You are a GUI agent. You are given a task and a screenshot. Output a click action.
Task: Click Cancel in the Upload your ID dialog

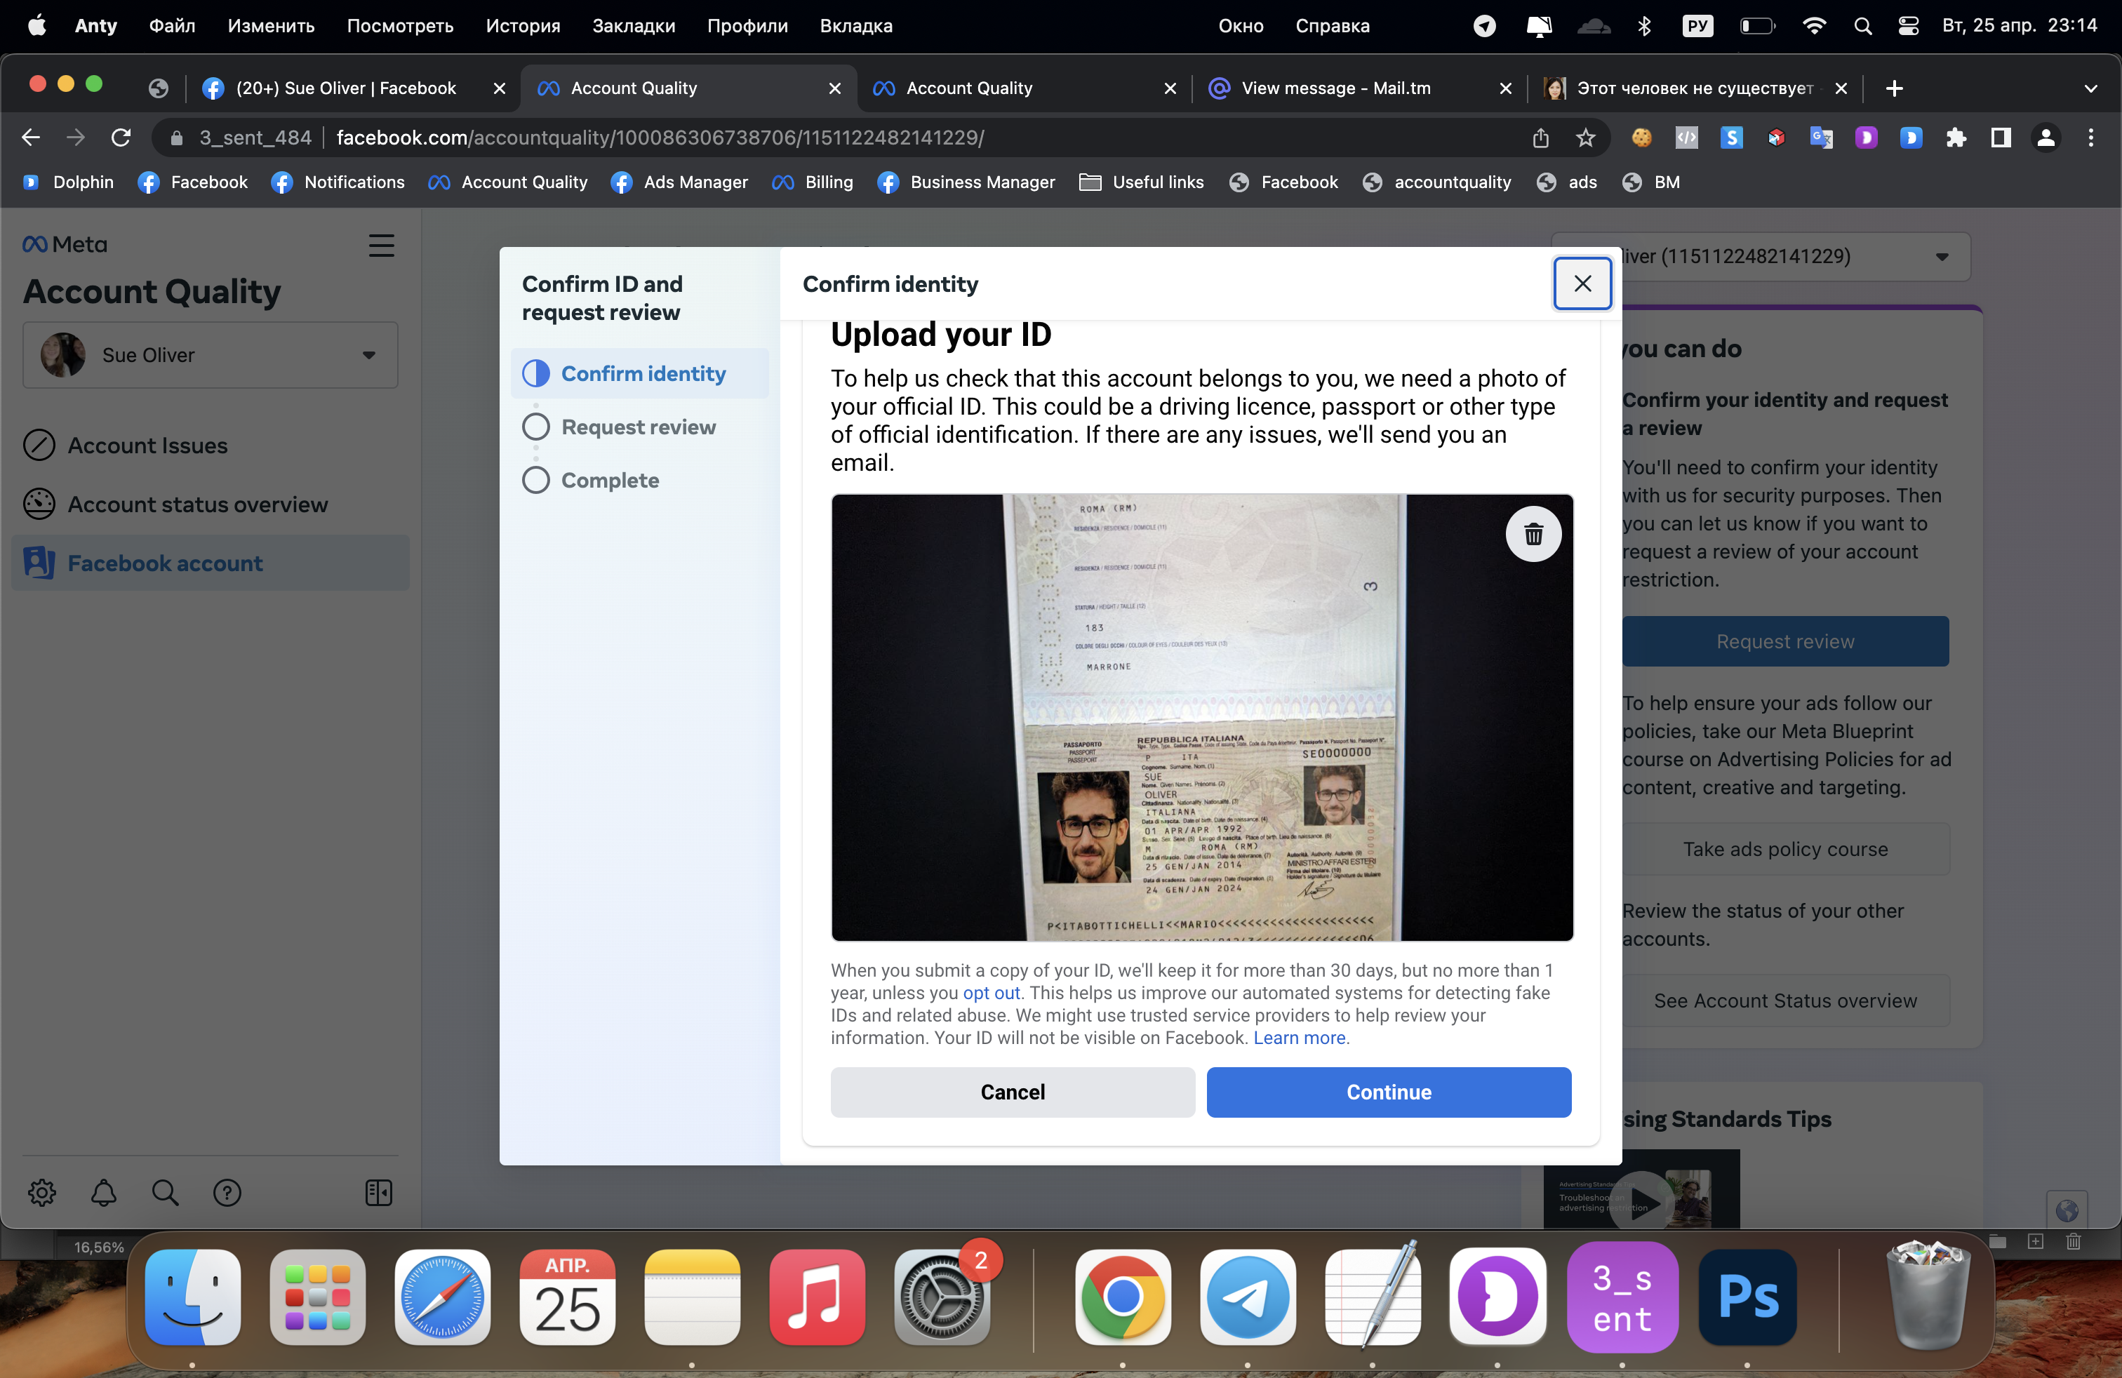tap(1012, 1092)
